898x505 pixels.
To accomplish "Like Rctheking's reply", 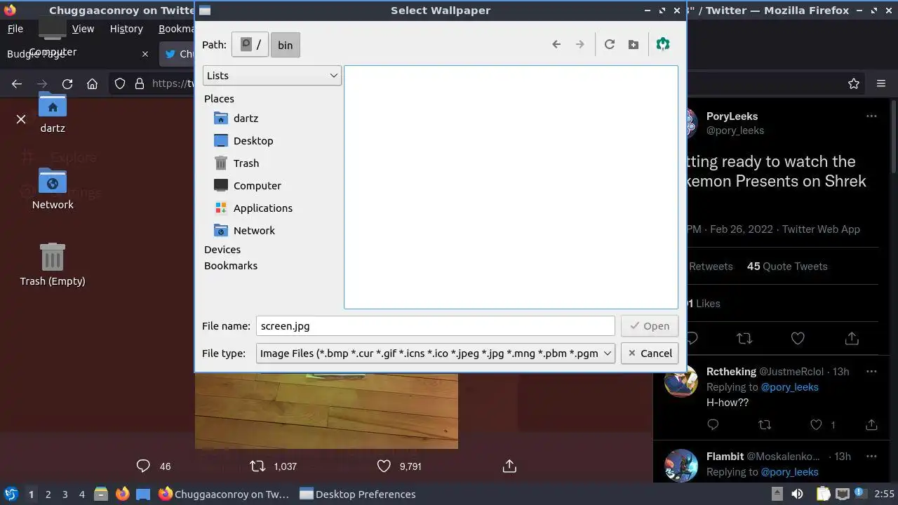I will (816, 424).
